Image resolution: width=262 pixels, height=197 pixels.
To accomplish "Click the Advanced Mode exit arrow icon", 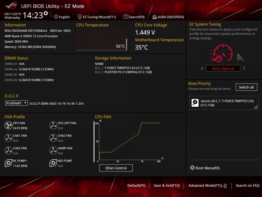I will [224, 186].
